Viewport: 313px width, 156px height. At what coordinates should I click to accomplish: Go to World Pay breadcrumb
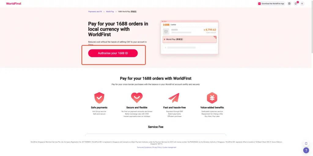tap(110, 12)
